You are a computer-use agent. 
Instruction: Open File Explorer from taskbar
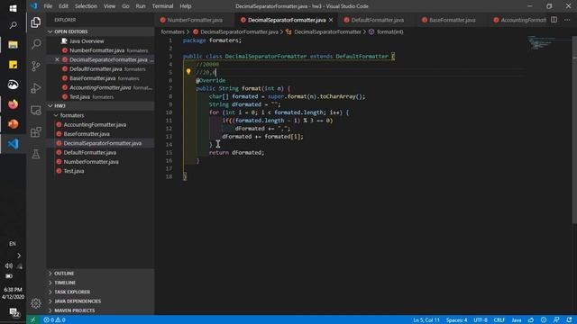[x=13, y=45]
